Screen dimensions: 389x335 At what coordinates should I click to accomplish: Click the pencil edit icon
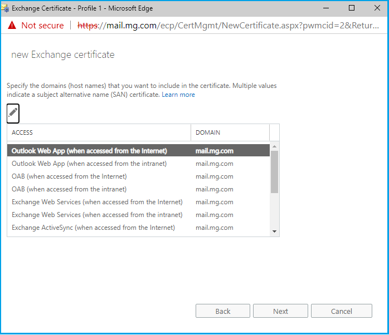13,113
